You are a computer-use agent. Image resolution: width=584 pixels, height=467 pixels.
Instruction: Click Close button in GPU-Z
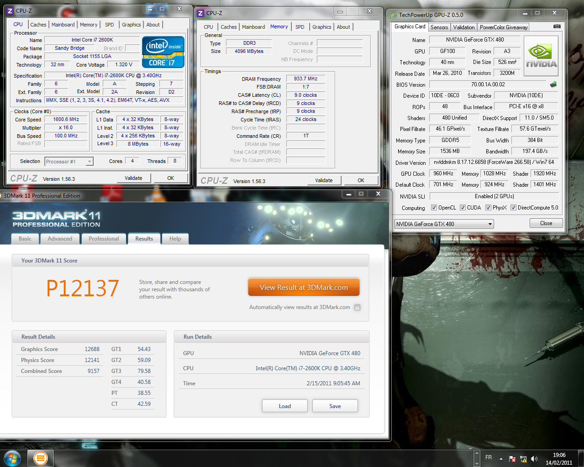[x=546, y=223]
